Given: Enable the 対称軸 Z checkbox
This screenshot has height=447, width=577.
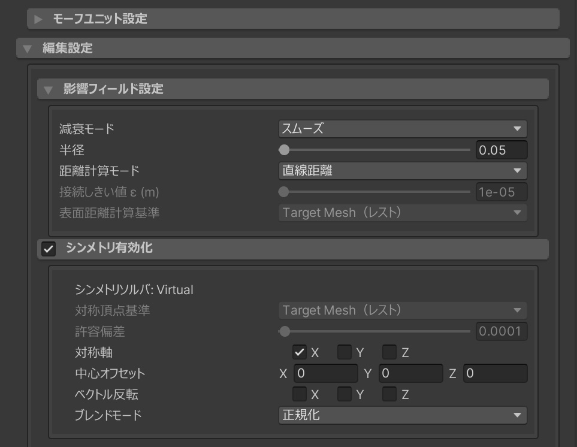Looking at the screenshot, I should pos(389,352).
